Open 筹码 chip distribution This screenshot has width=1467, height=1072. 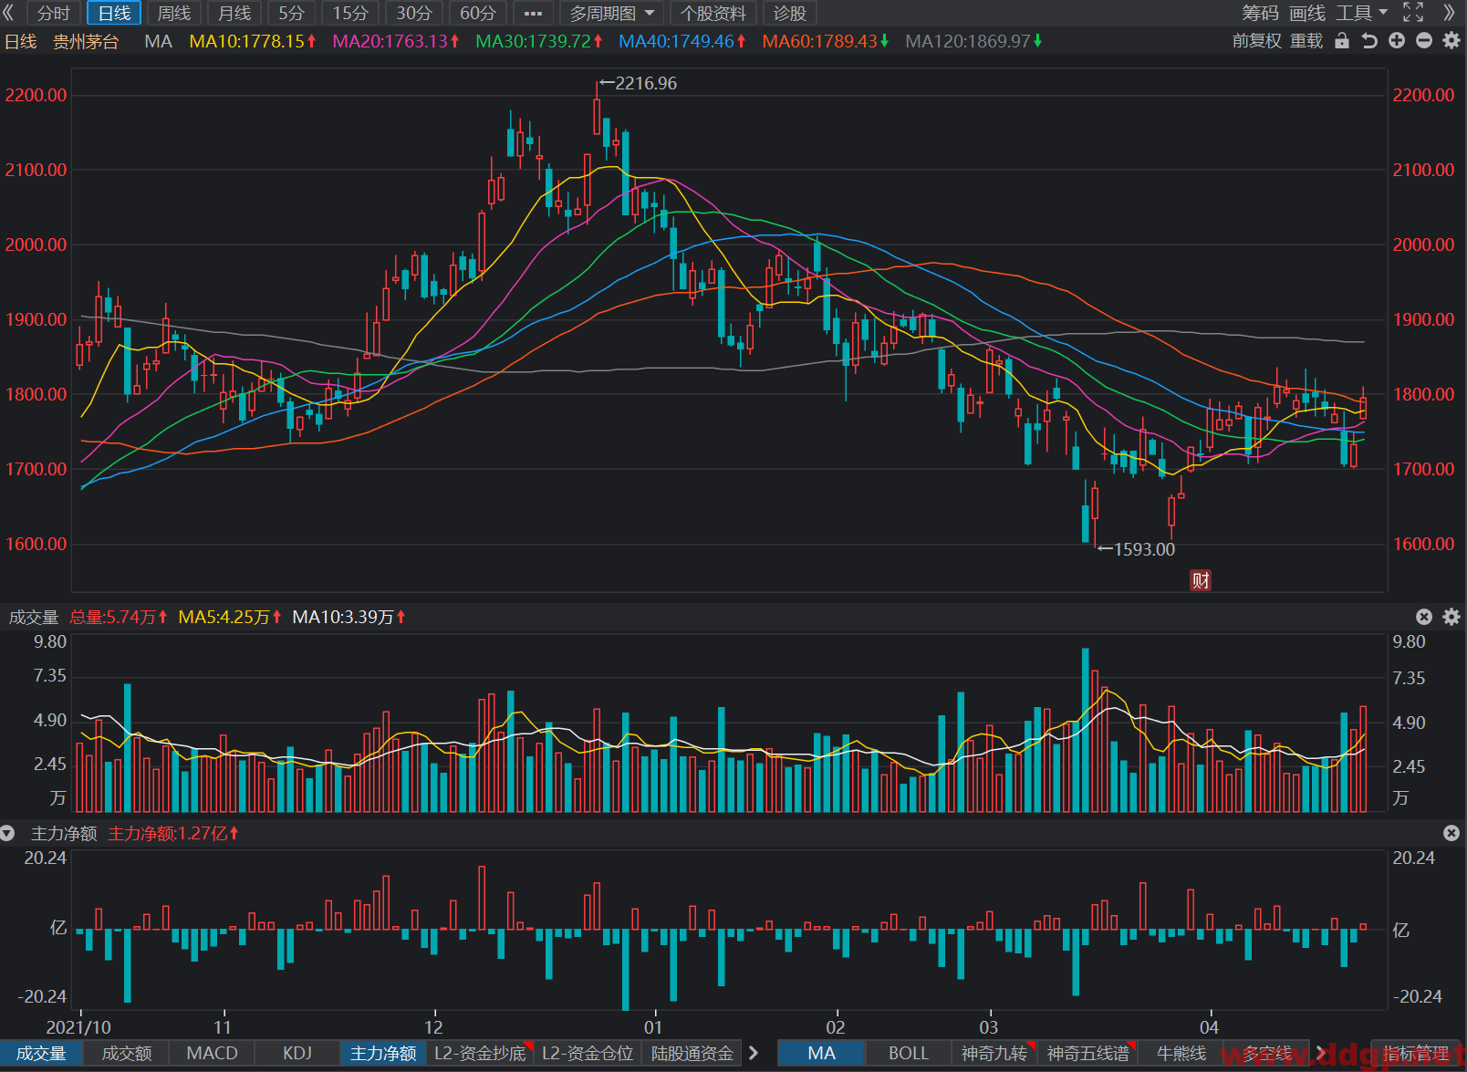coord(1260,13)
